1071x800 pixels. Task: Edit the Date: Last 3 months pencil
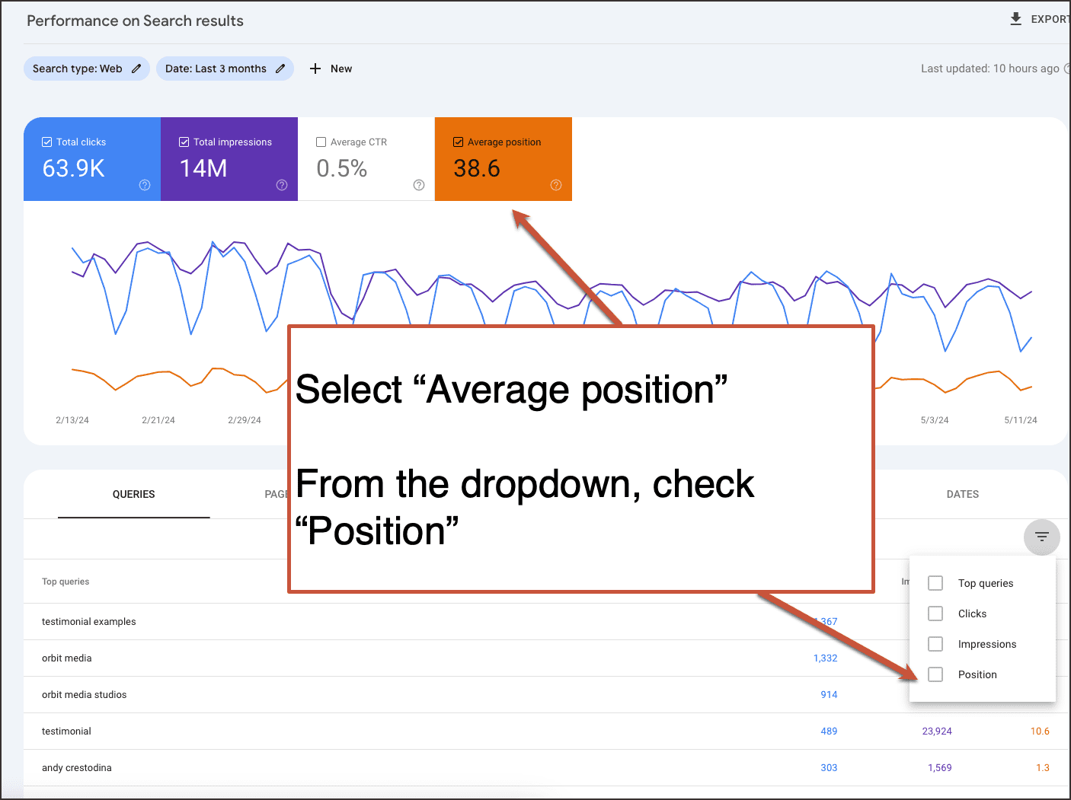pyautogui.click(x=280, y=69)
